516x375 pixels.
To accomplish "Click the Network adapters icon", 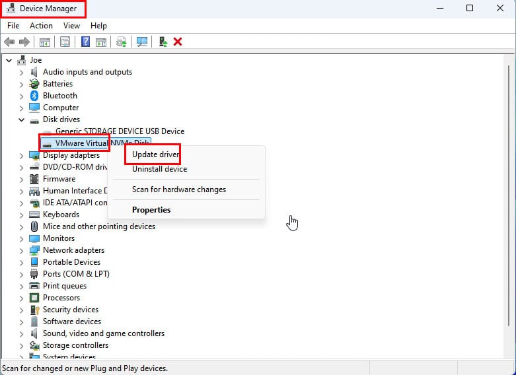I will 34,250.
